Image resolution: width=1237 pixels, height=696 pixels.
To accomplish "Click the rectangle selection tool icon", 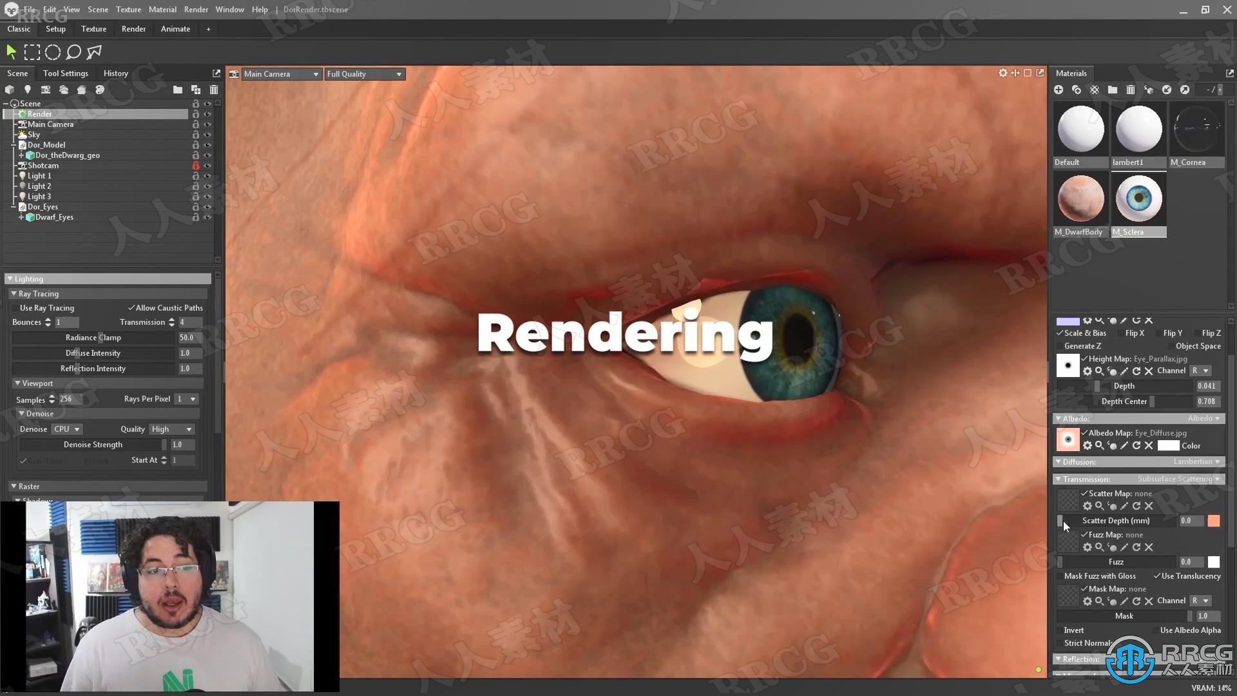I will coord(32,53).
